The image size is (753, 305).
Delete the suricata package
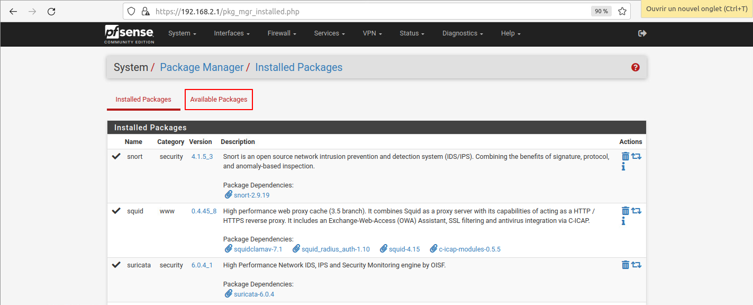[x=625, y=265]
